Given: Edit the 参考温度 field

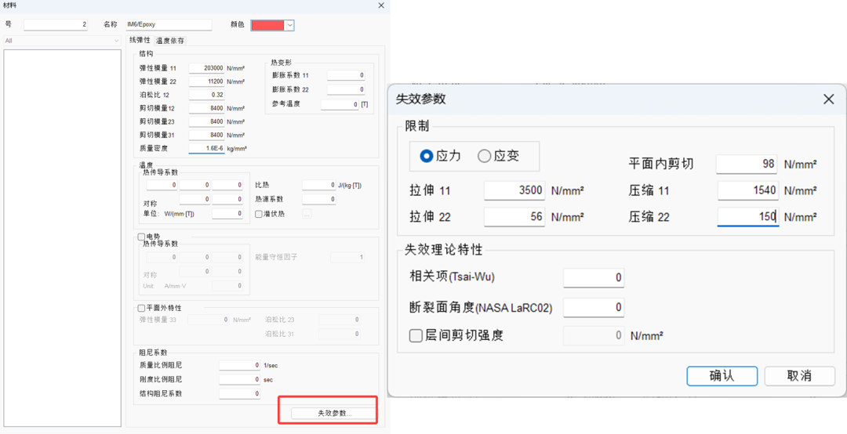Looking at the screenshot, I should [340, 103].
